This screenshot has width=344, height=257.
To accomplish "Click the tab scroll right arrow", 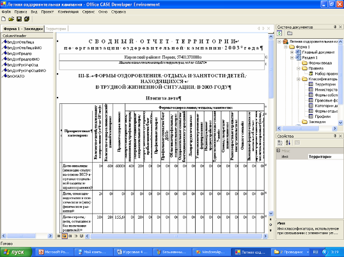I will 263,29.
